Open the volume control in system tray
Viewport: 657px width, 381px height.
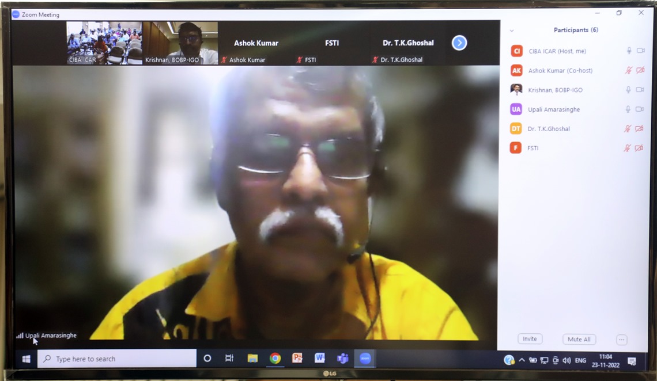(567, 360)
